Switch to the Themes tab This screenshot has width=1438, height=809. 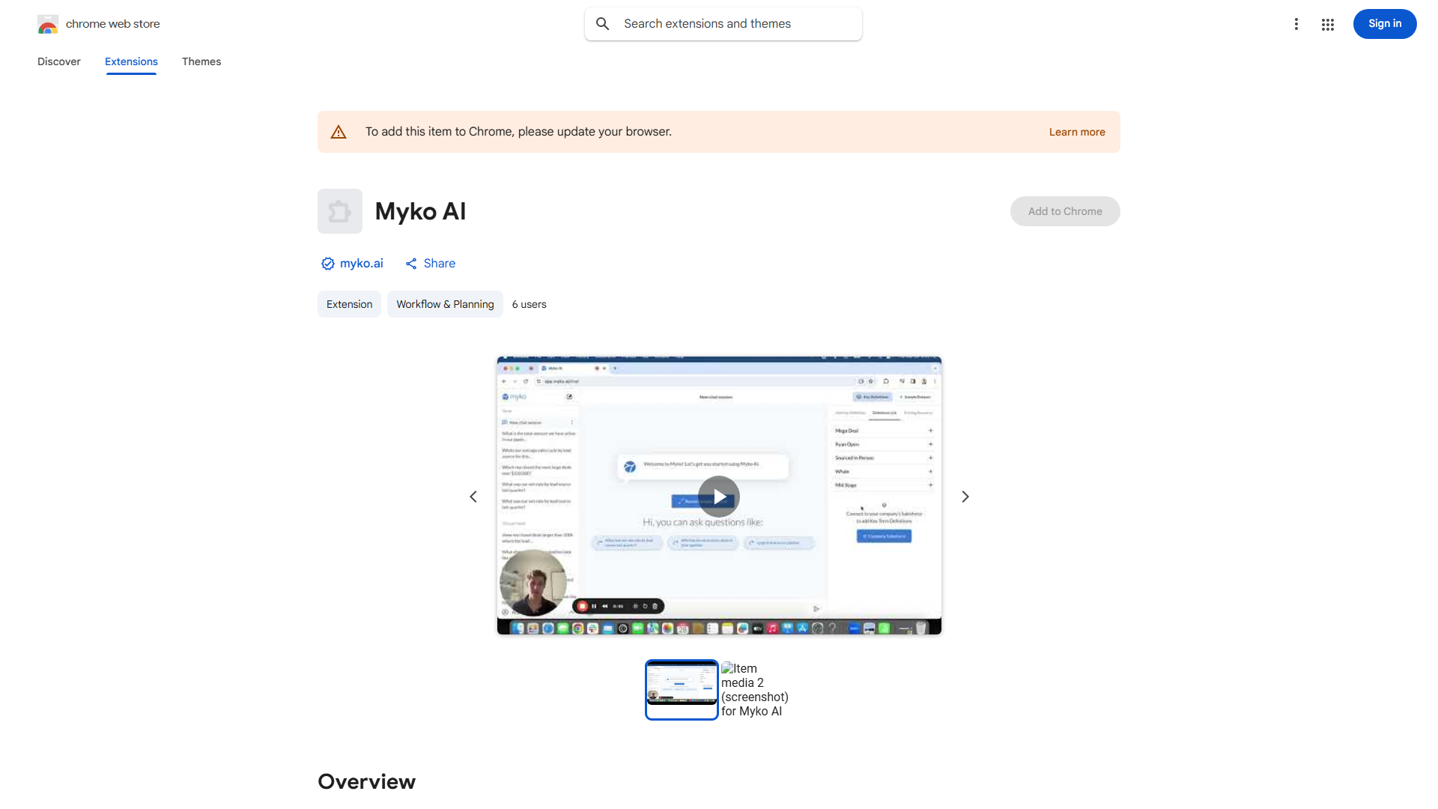(x=201, y=61)
